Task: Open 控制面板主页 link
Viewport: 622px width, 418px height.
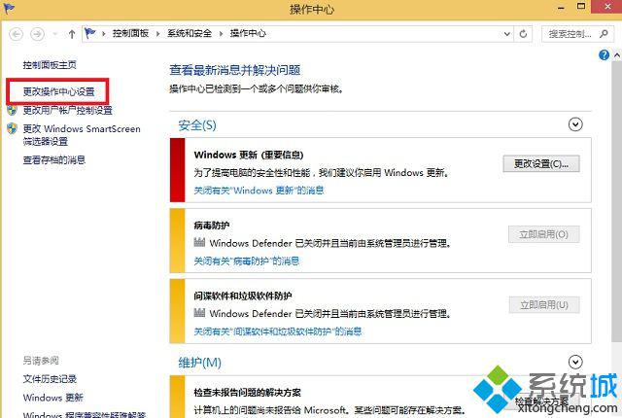Action: pos(50,65)
